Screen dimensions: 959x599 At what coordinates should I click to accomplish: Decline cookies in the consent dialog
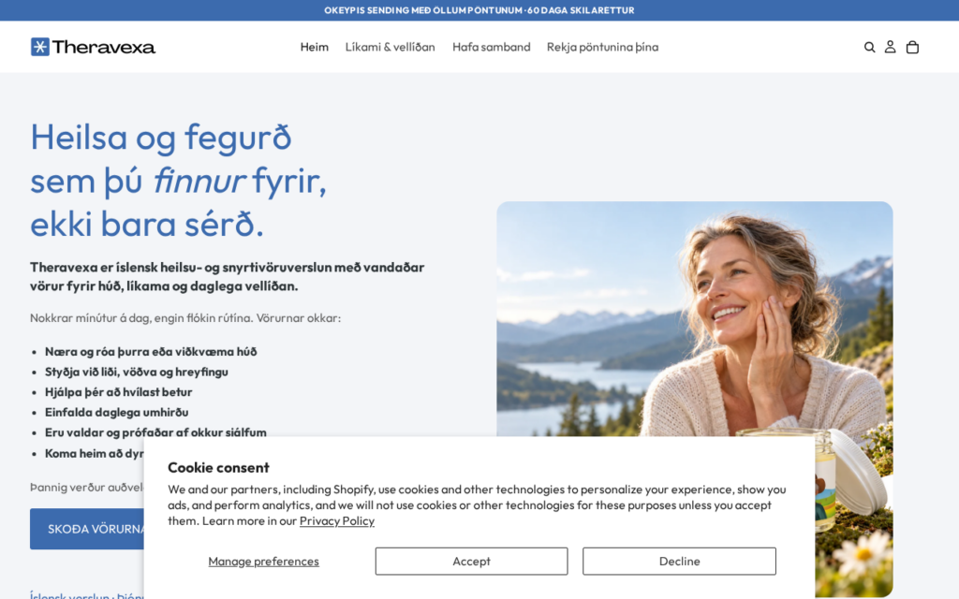pyautogui.click(x=680, y=562)
